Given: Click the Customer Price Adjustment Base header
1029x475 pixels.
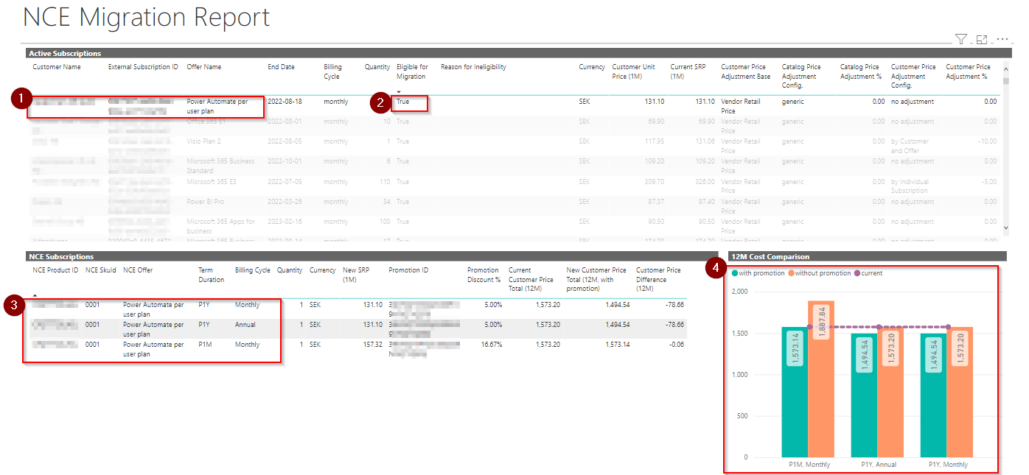Looking at the screenshot, I should tap(746, 71).
